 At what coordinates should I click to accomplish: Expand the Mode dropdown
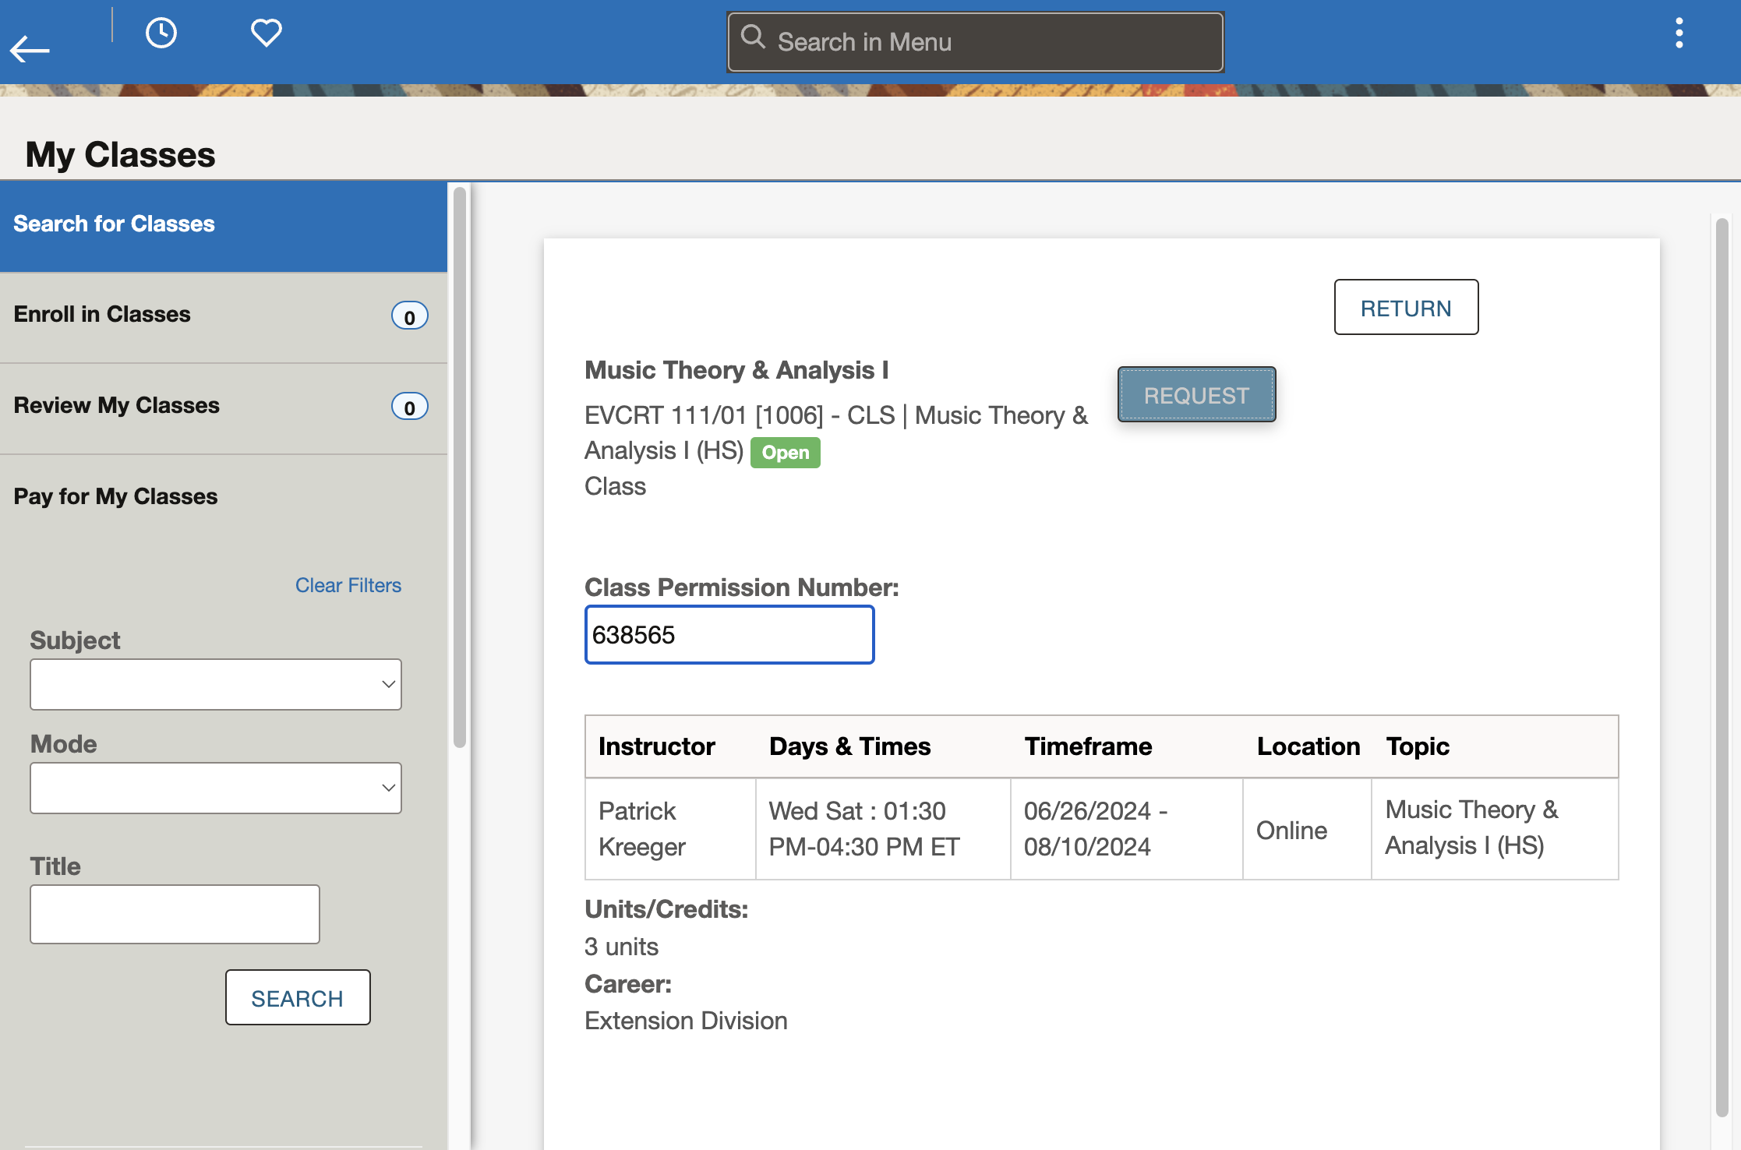(x=216, y=788)
